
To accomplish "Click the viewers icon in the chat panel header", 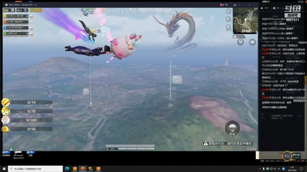I will tap(274, 8).
